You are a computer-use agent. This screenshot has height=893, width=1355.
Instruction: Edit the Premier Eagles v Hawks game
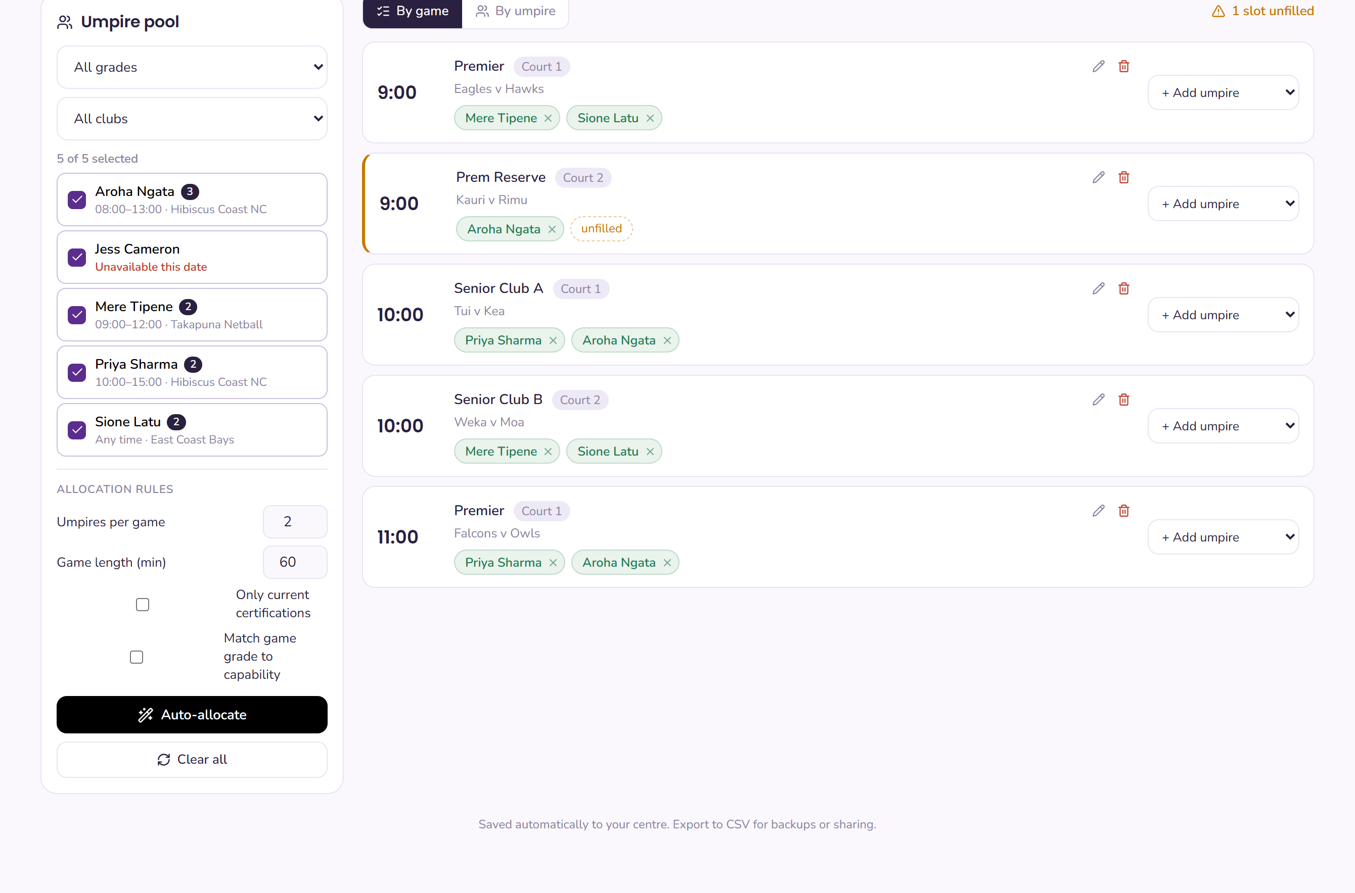pos(1099,67)
